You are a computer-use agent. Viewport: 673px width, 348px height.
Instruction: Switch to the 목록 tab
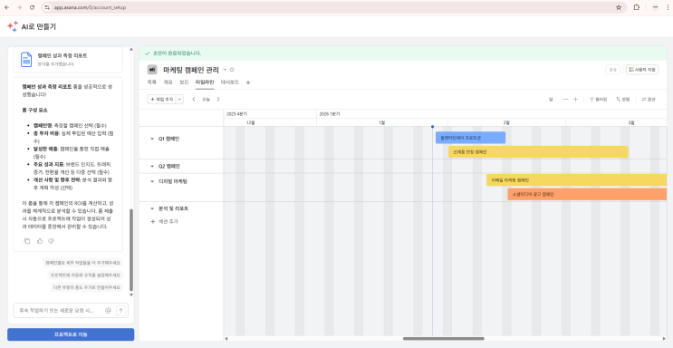click(152, 82)
